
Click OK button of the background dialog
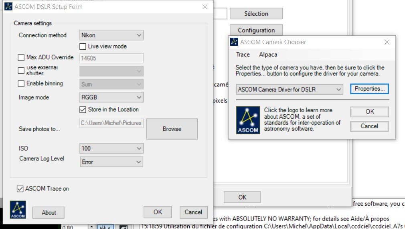pos(242,197)
